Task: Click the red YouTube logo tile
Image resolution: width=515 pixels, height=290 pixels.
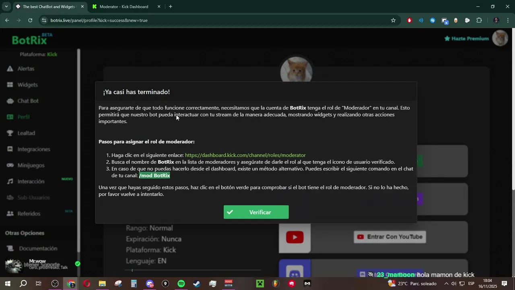Action: point(295,237)
